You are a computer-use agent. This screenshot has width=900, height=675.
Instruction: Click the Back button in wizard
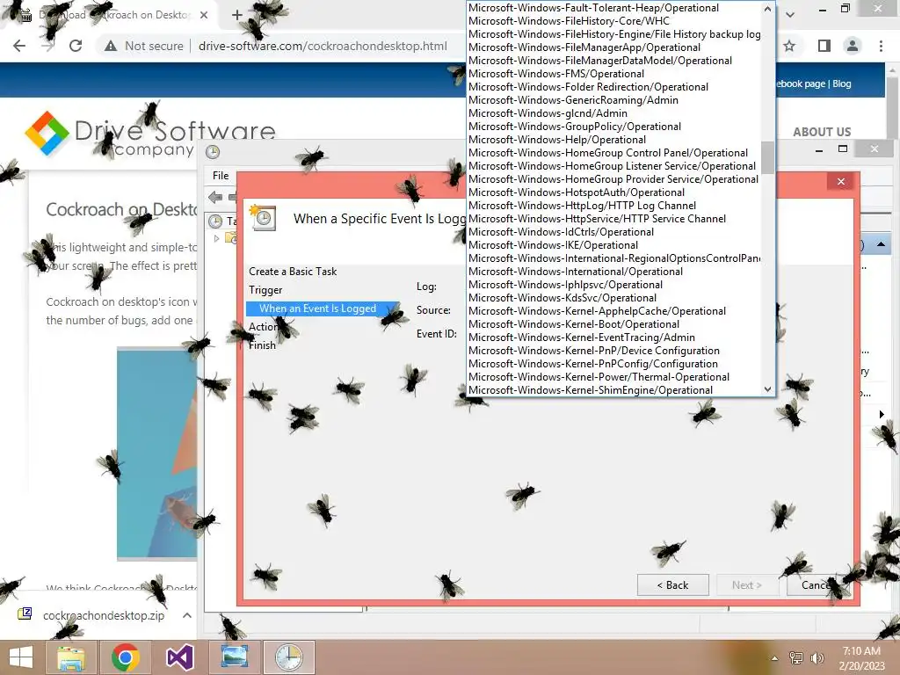[x=672, y=584]
